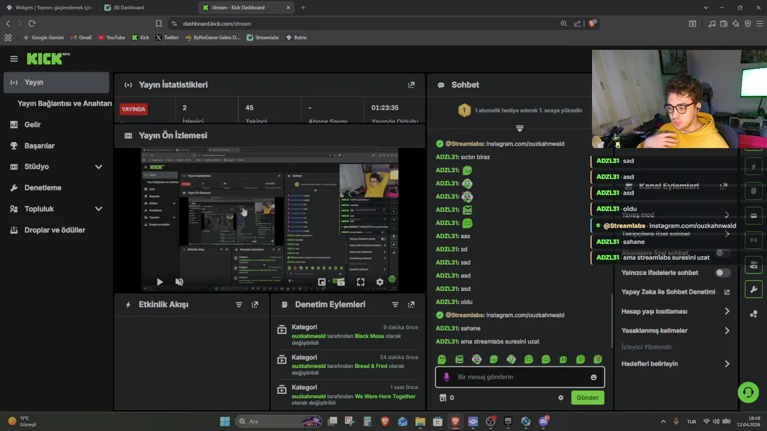The height and width of the screenshot is (431, 767).
Task: Toggle Abonelere özel sohbet switch
Action: (x=723, y=253)
